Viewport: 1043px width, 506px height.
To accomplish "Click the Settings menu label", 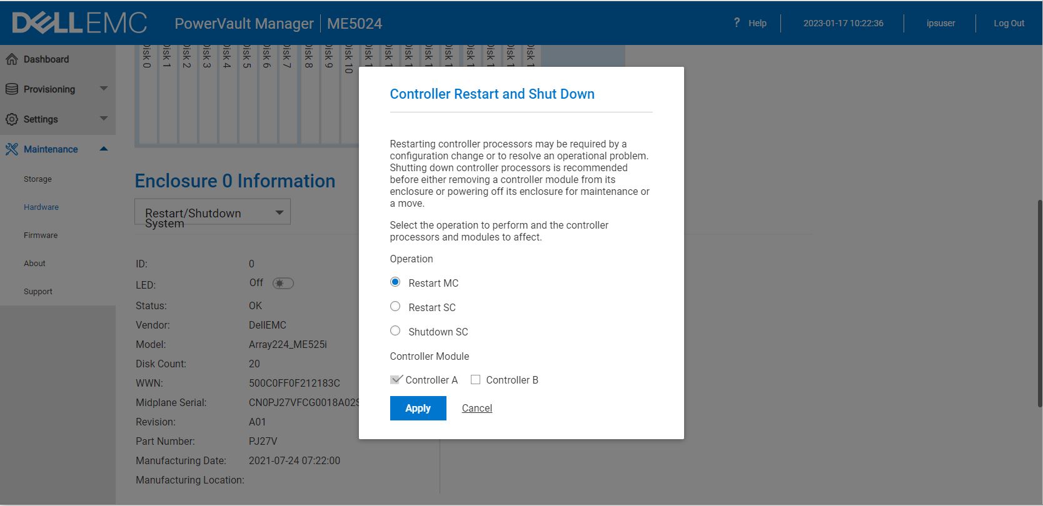I will click(x=41, y=119).
